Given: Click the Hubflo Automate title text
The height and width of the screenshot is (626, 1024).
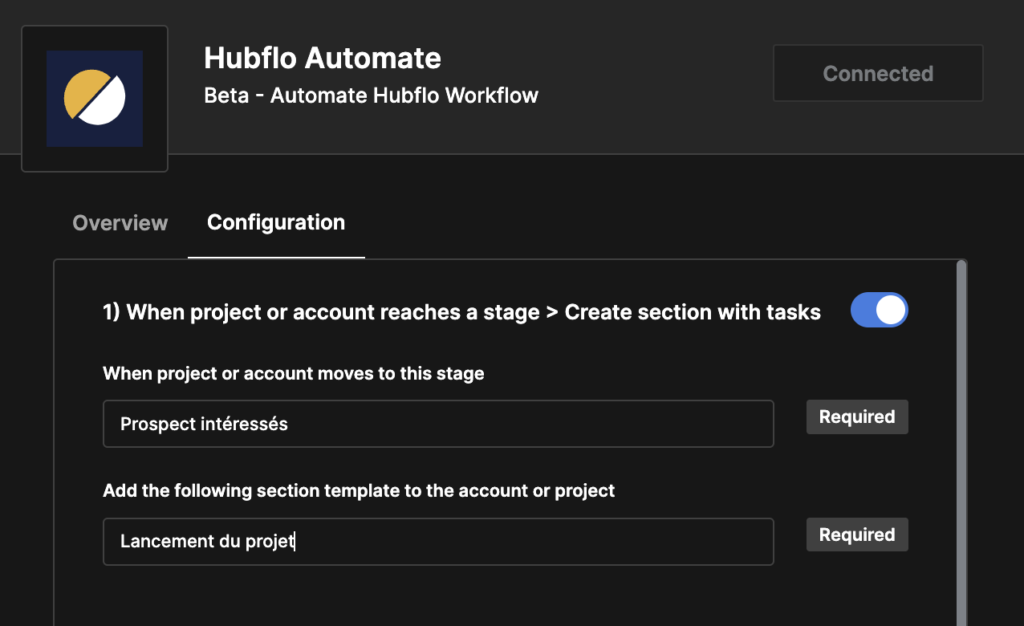Looking at the screenshot, I should pos(323,58).
